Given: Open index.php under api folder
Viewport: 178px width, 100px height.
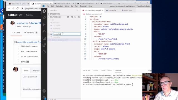Looking at the screenshot, I should [x=56, y=28].
